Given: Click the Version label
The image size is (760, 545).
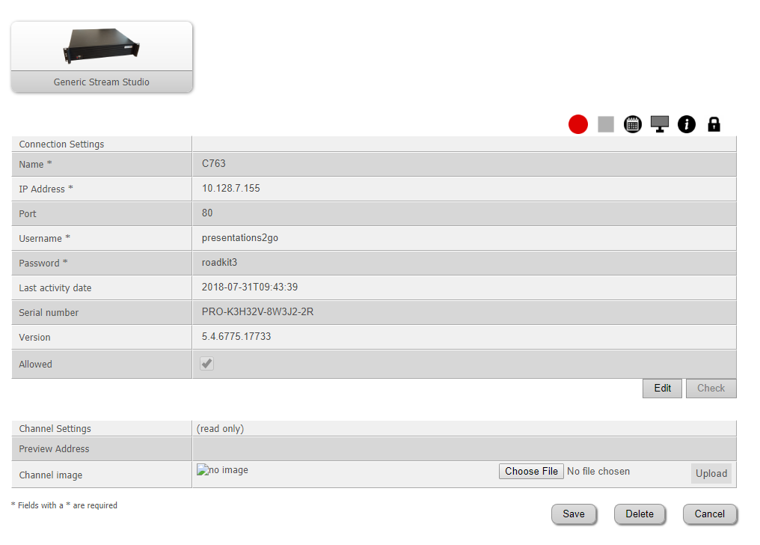Looking at the screenshot, I should click(34, 338).
